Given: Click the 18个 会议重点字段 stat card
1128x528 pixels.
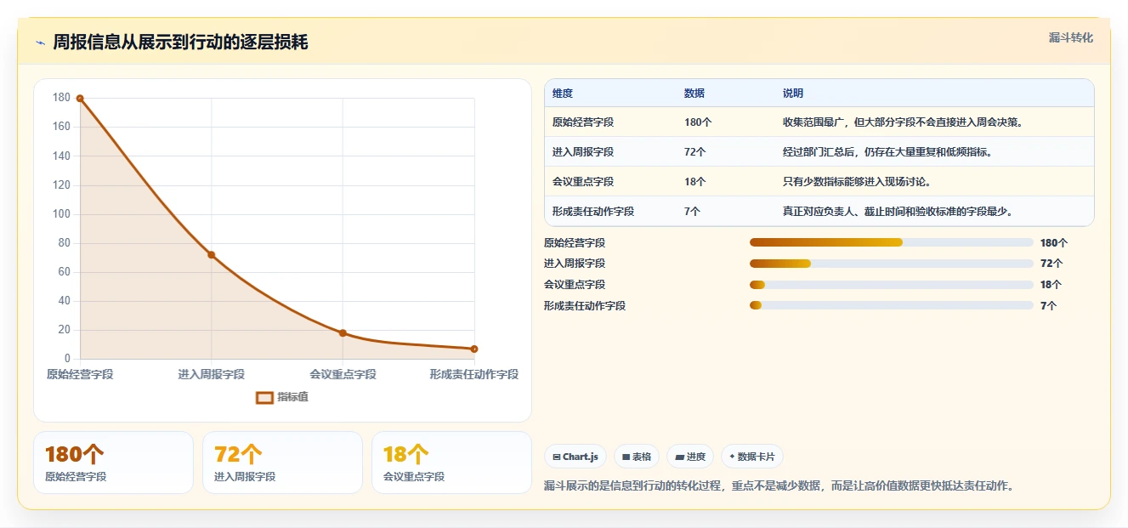Looking at the screenshot, I should (451, 463).
